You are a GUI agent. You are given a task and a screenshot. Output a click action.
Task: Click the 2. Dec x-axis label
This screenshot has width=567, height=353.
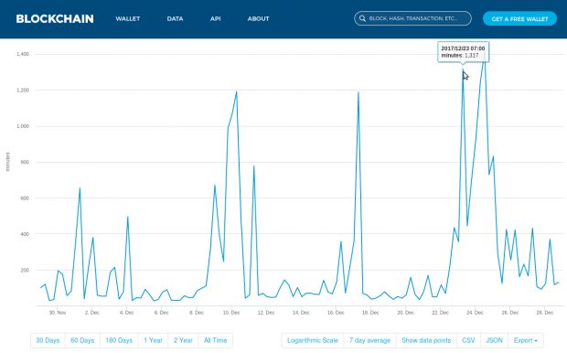pyautogui.click(x=91, y=313)
